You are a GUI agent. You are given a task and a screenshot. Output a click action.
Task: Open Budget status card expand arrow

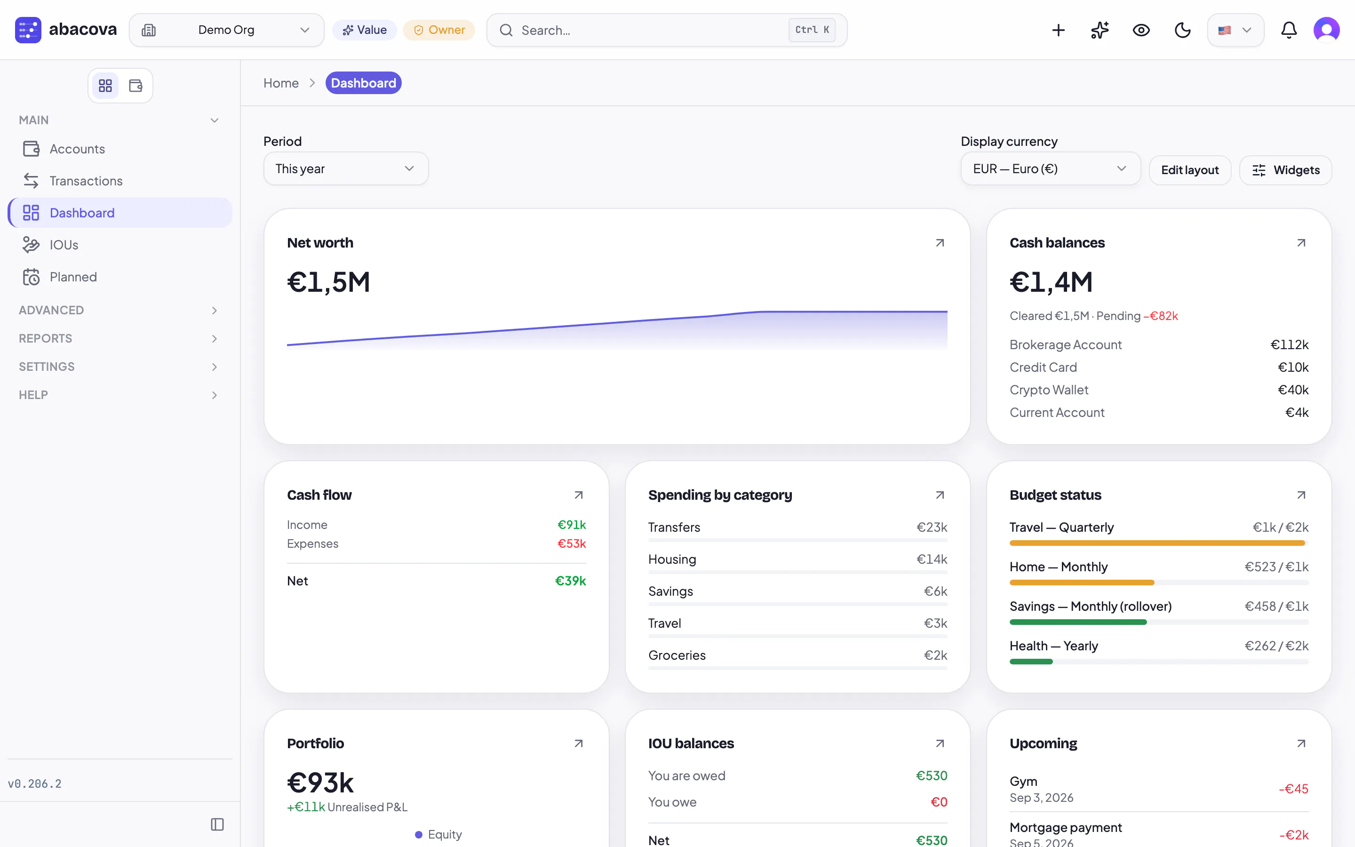(1301, 495)
